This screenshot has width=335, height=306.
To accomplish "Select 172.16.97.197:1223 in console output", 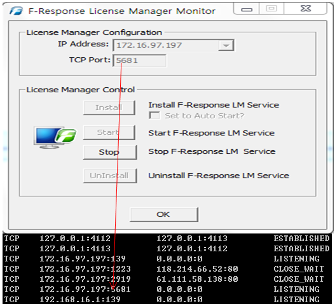I will [x=85, y=269].
